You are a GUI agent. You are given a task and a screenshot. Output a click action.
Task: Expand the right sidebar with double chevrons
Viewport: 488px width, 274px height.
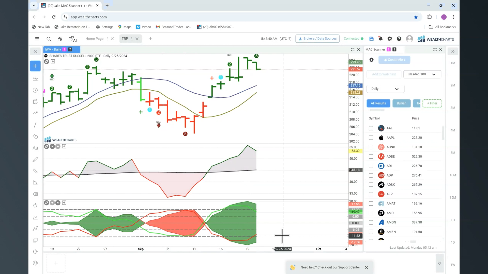click(453, 52)
